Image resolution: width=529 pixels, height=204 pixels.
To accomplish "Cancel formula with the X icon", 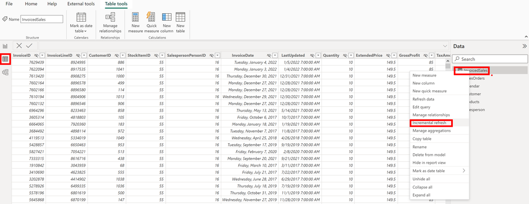I will click(19, 46).
